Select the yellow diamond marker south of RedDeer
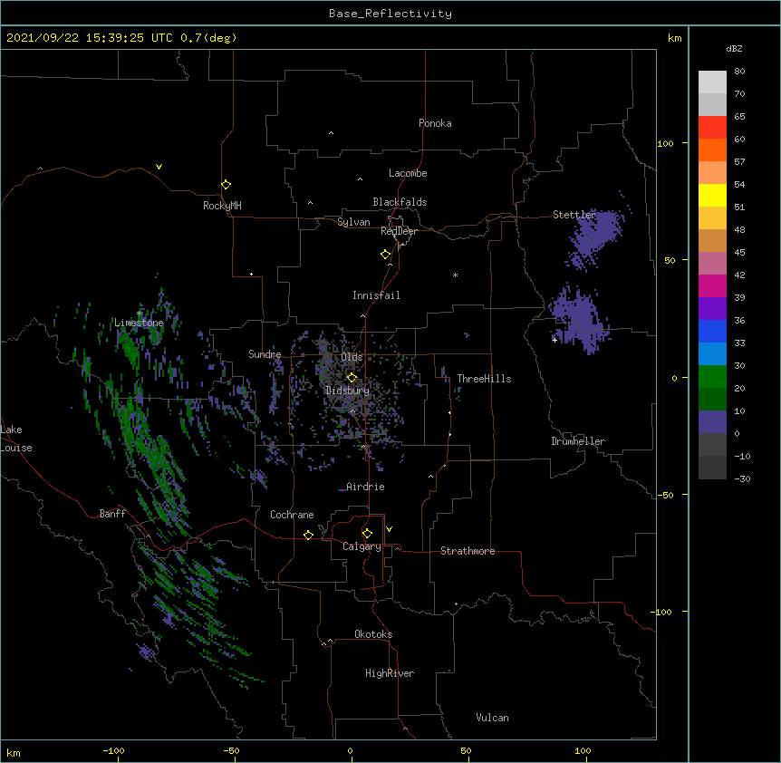Screen dimensions: 781x763 tap(386, 255)
